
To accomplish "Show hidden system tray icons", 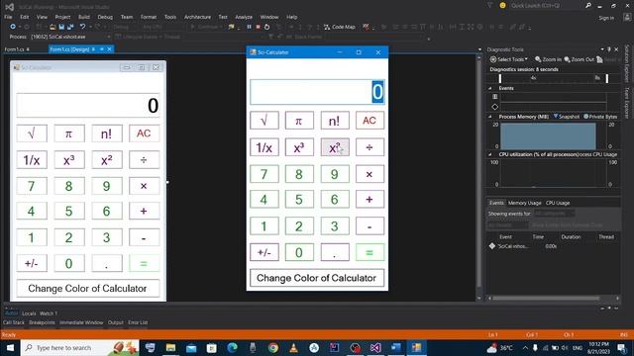I will click(525, 347).
